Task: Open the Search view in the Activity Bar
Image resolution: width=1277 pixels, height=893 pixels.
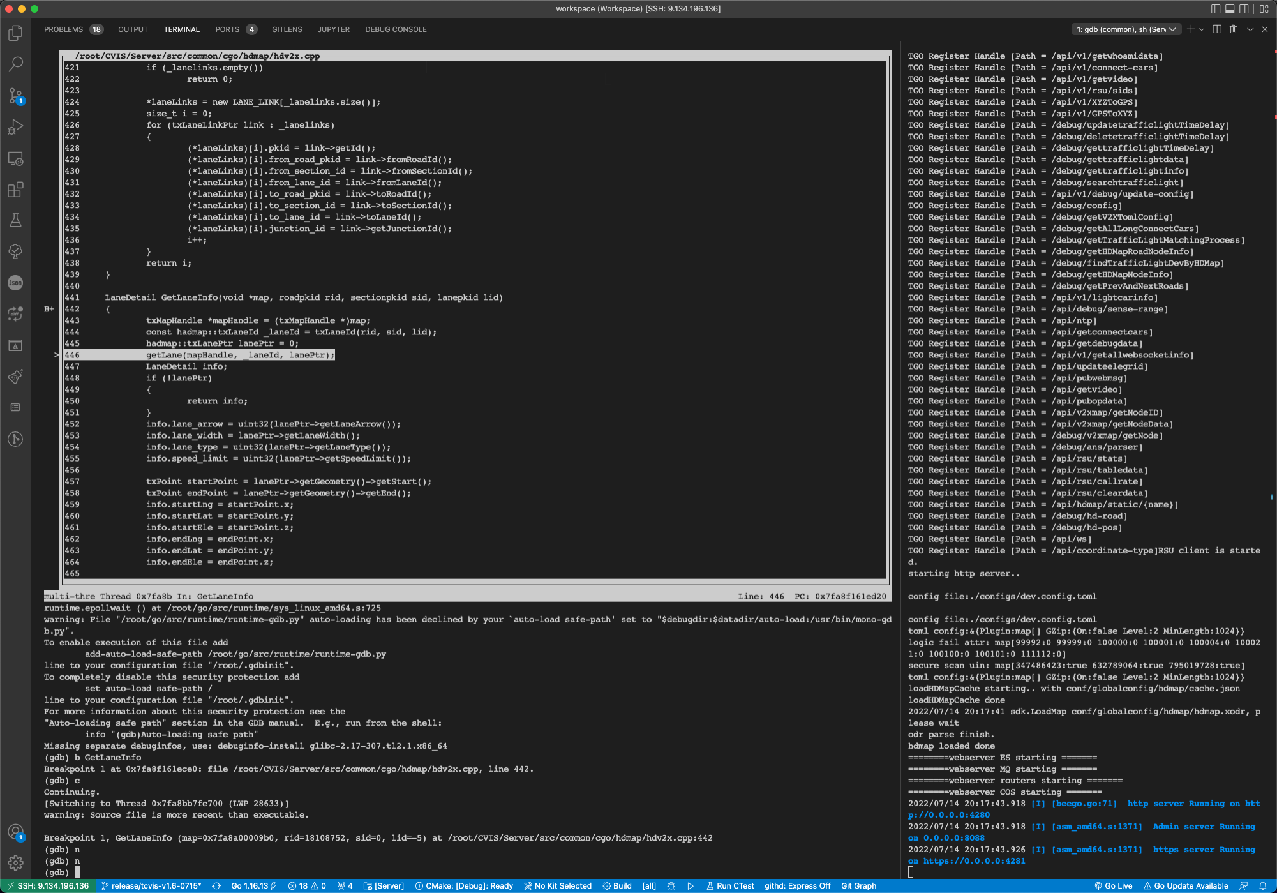Action: coord(15,64)
